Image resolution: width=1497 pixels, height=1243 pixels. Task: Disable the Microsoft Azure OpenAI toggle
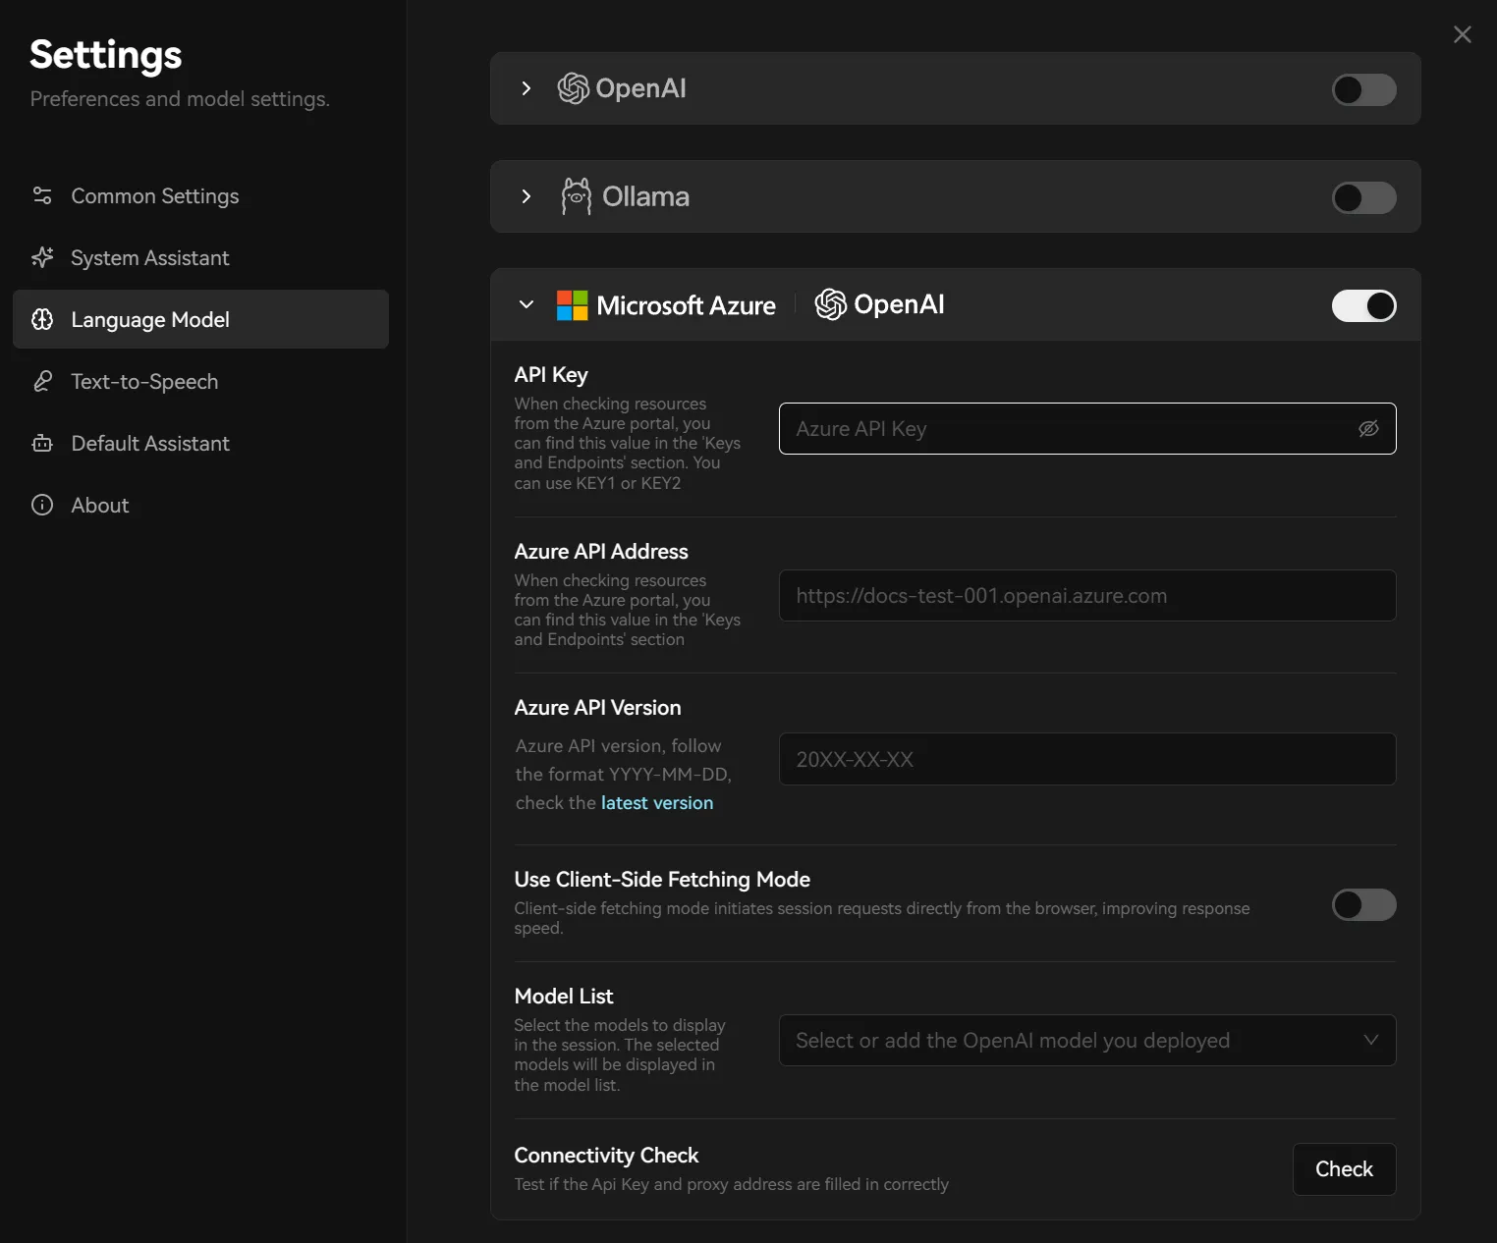click(x=1363, y=305)
